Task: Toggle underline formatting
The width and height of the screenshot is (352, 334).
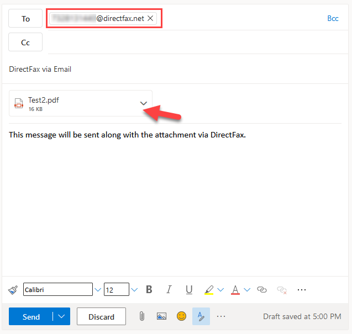Action: [189, 289]
